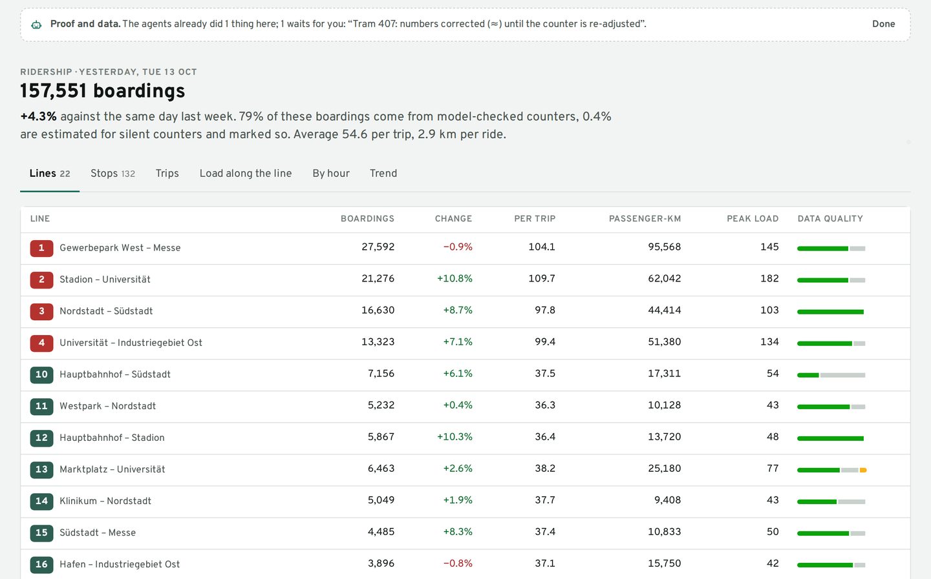931x579 pixels.
Task: Sort by the Boardings column header
Action: [367, 219]
